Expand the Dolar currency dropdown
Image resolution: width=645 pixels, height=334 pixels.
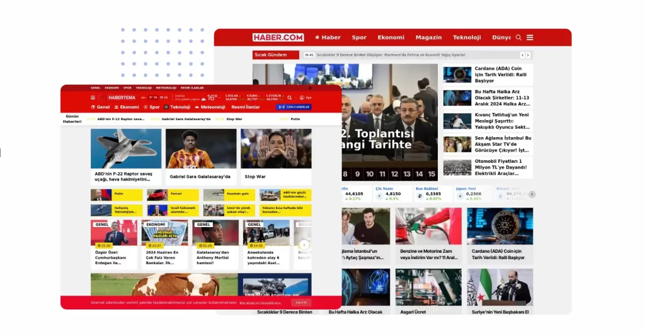click(x=240, y=96)
